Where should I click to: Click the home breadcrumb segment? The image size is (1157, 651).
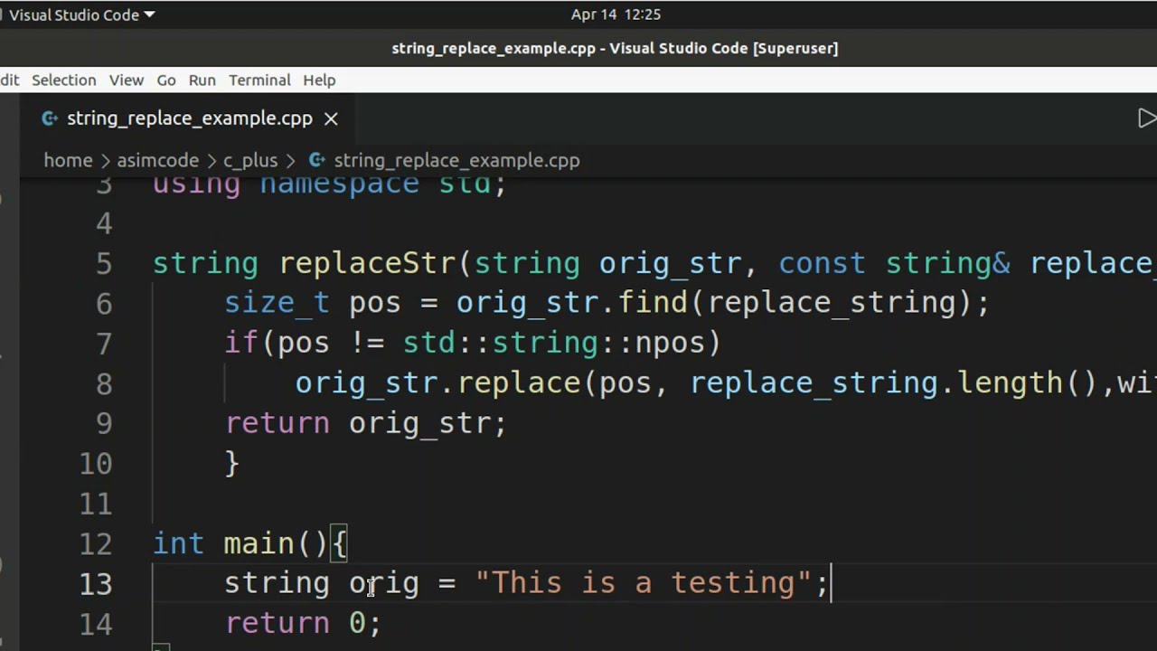click(x=68, y=160)
